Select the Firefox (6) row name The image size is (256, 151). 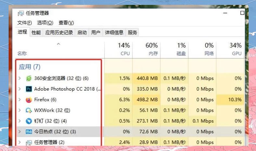45,100
